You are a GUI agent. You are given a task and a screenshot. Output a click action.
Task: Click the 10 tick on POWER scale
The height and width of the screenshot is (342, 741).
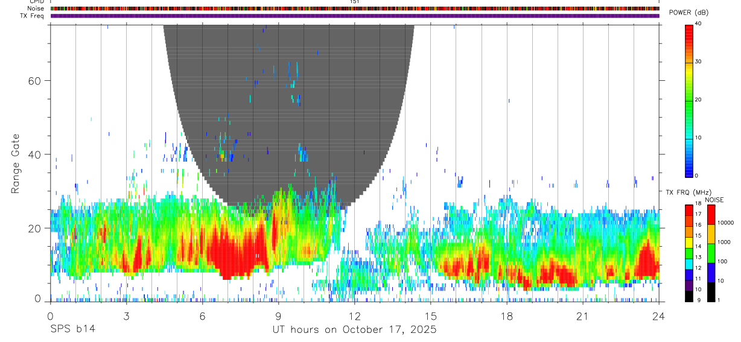point(699,138)
